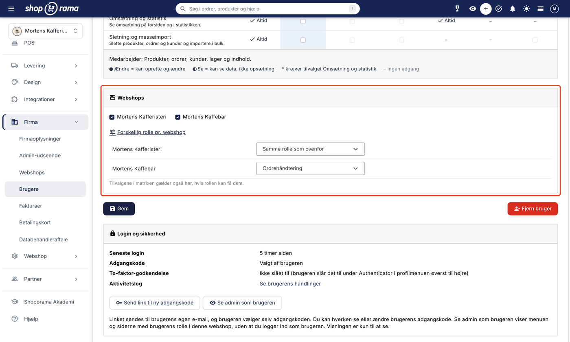Open the checkmark circle tasks icon
570x342 pixels.
click(x=499, y=9)
